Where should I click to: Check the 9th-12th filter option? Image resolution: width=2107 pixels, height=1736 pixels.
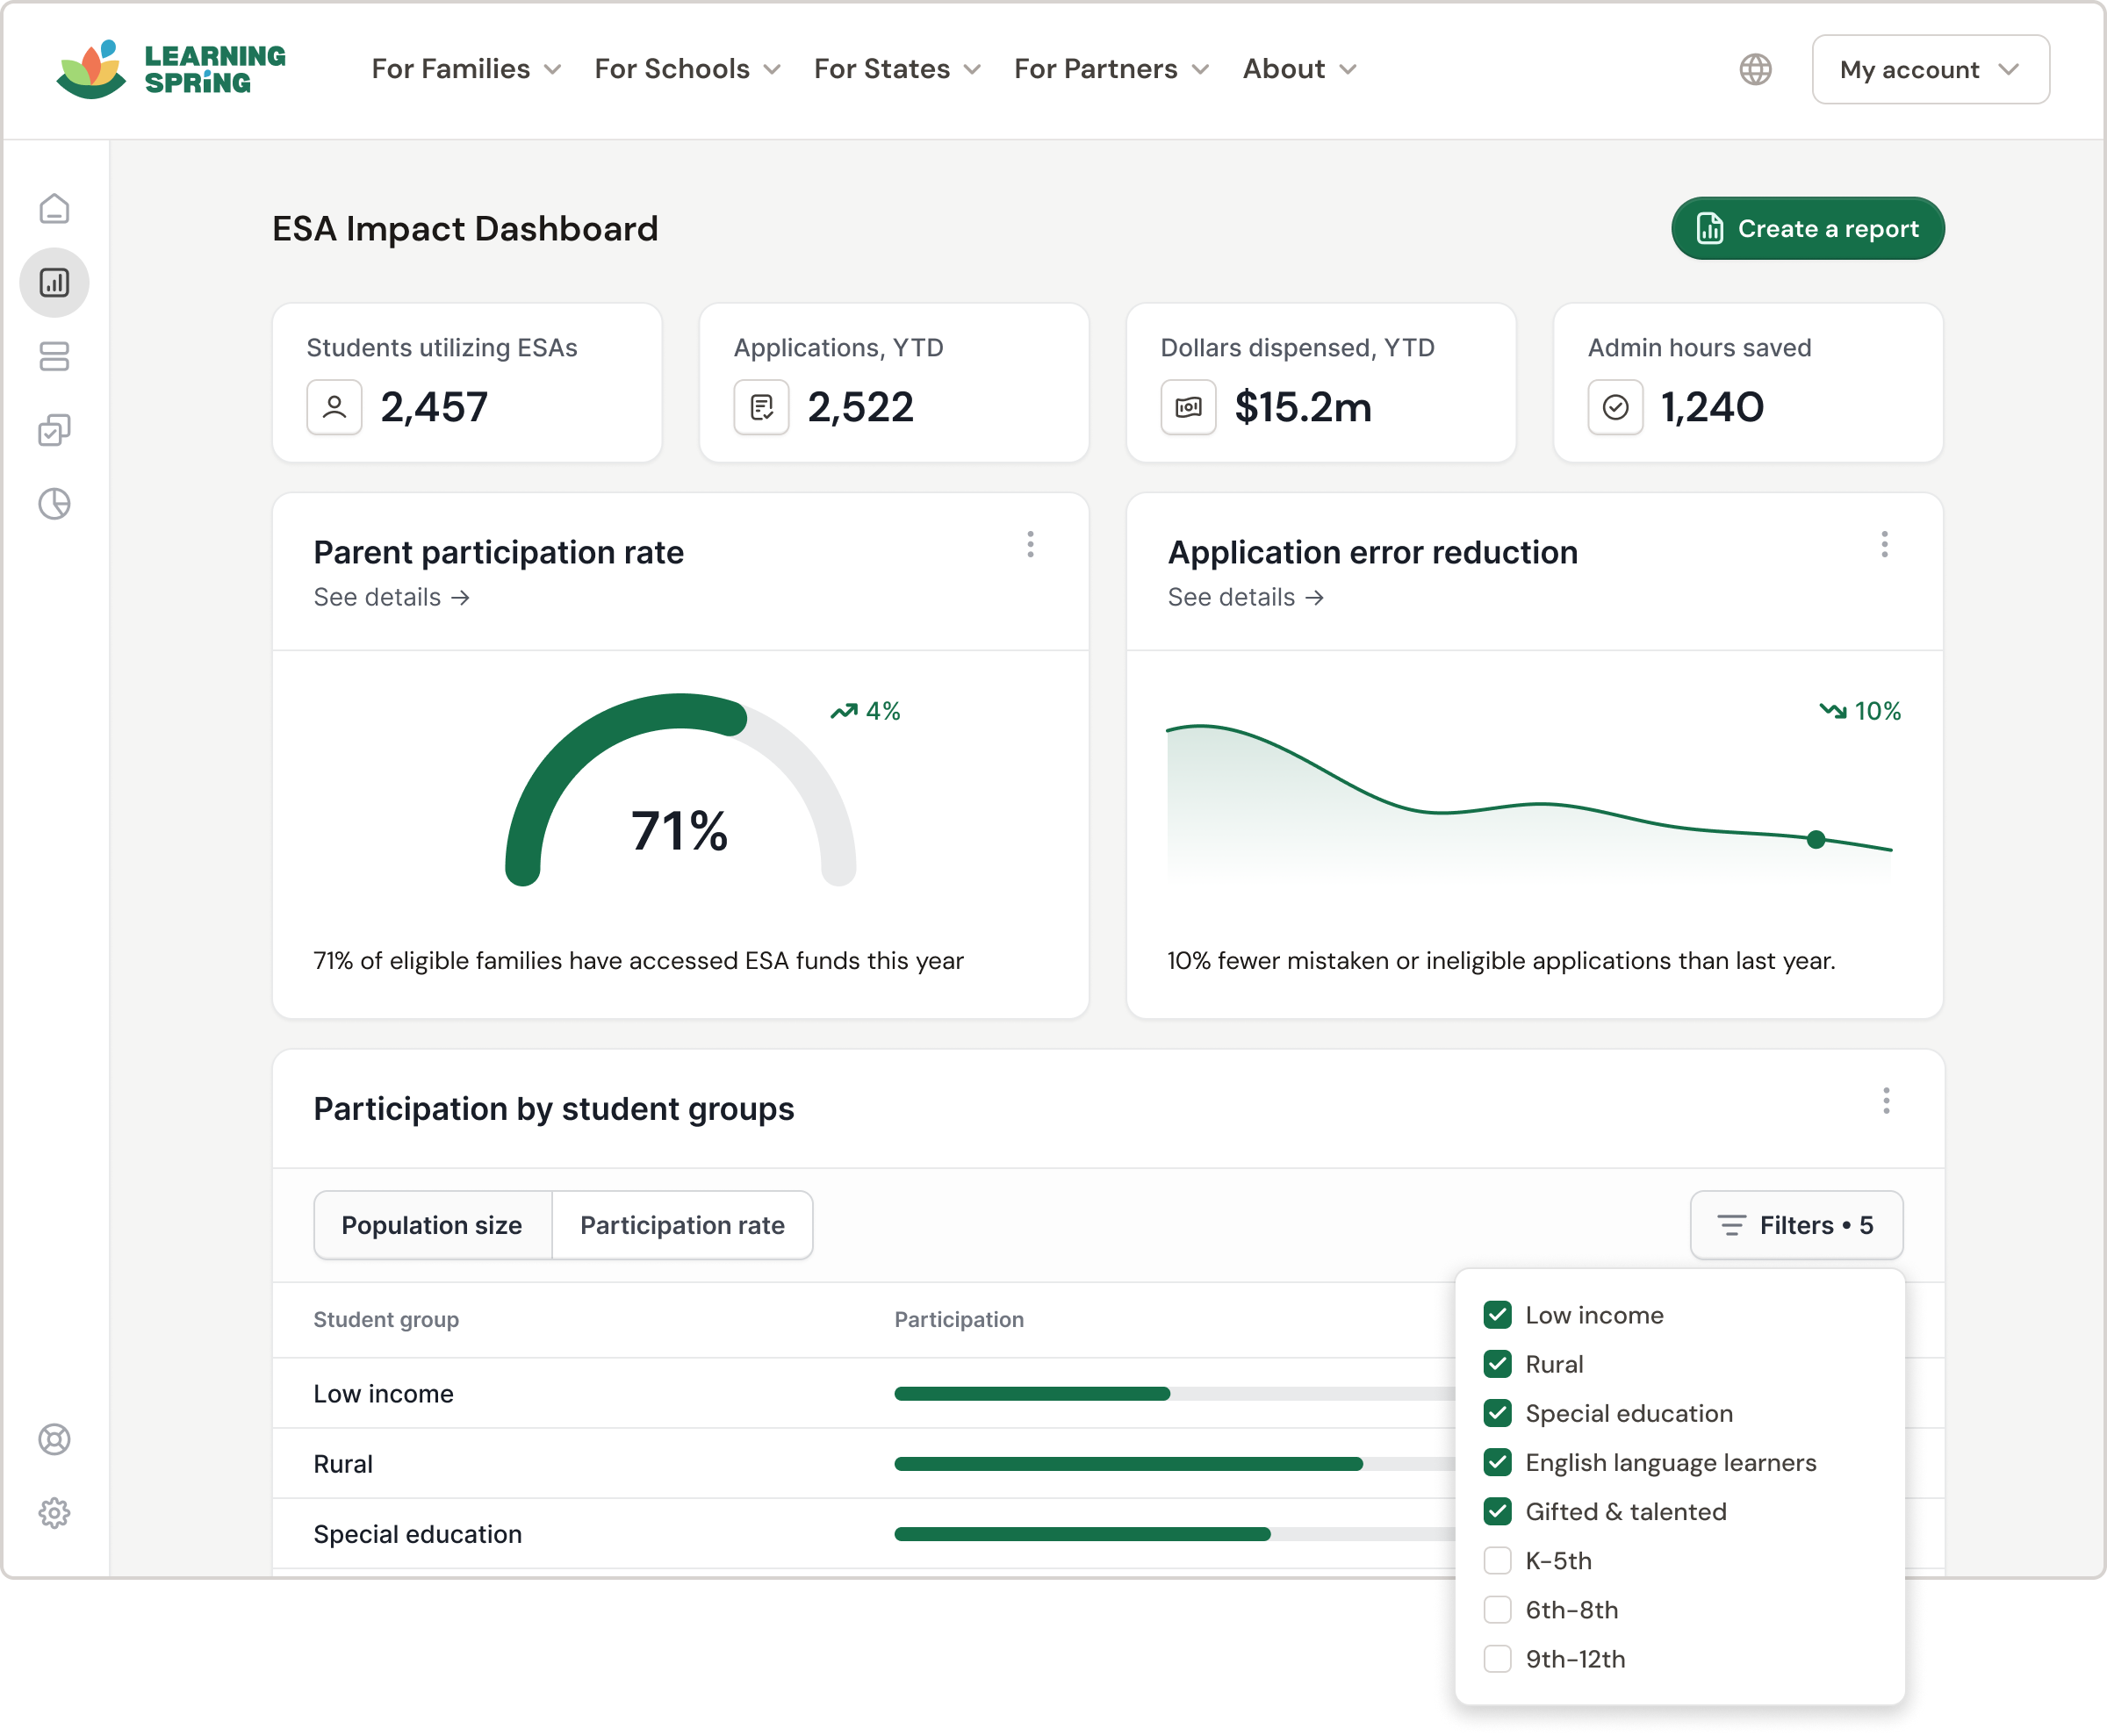coord(1497,1659)
